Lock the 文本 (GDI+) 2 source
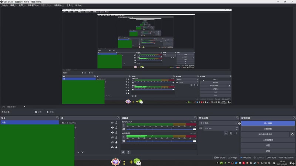 pos(116,123)
